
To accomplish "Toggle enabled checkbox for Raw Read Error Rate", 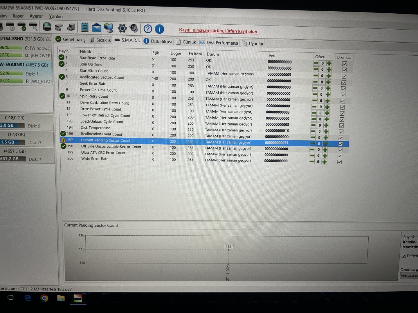I will click(x=345, y=64).
